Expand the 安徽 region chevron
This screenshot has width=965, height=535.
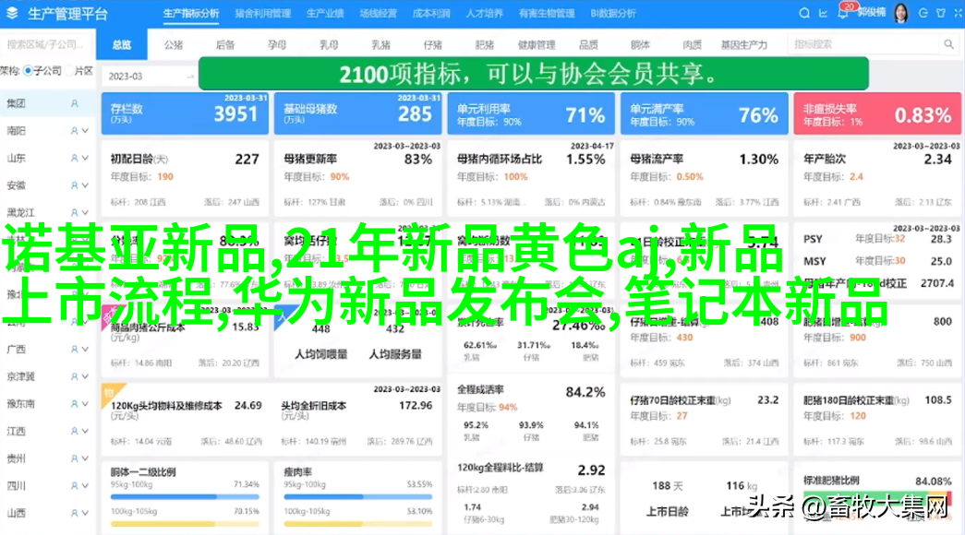point(85,185)
